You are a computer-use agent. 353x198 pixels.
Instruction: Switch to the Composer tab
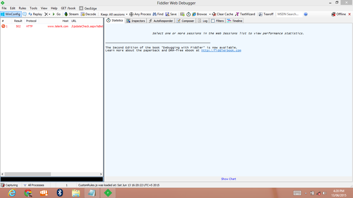[186, 21]
